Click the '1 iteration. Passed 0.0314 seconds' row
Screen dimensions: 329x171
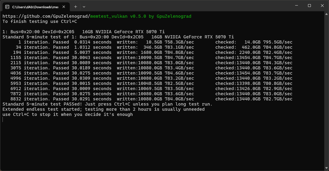tap(148, 42)
